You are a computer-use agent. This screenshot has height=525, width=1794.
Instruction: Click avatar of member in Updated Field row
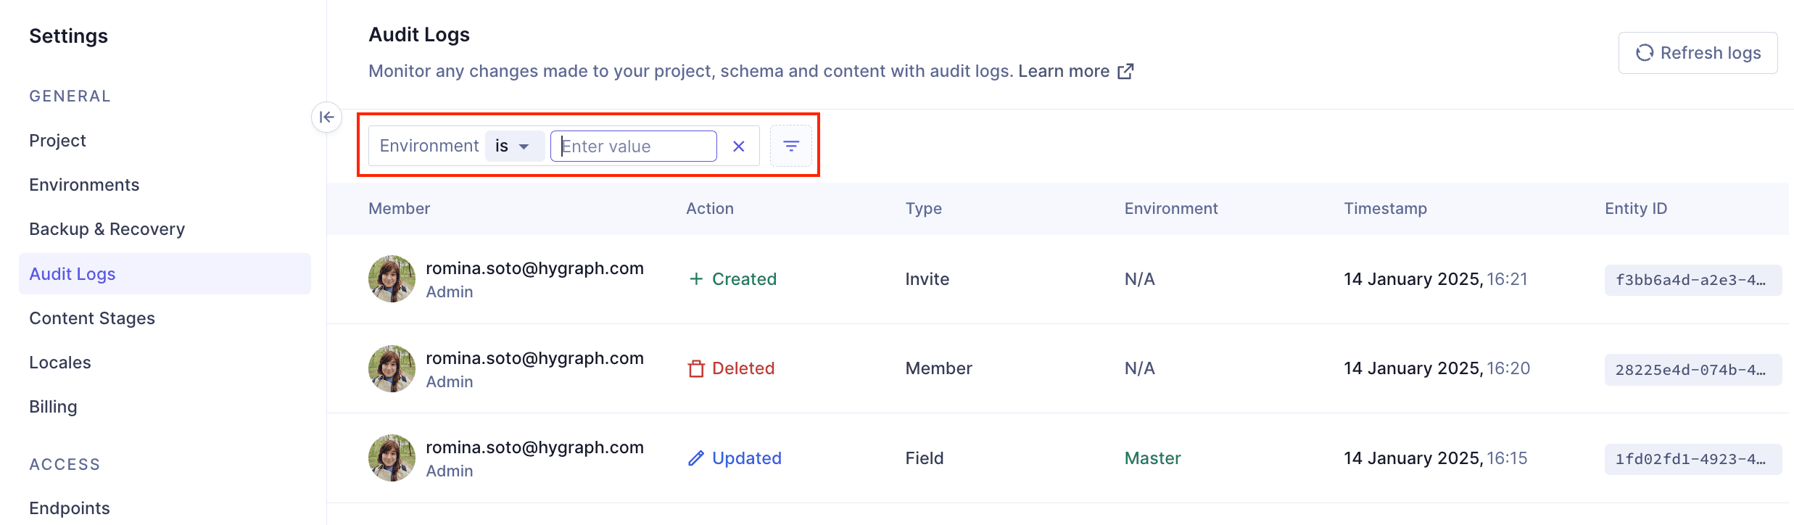coord(392,458)
